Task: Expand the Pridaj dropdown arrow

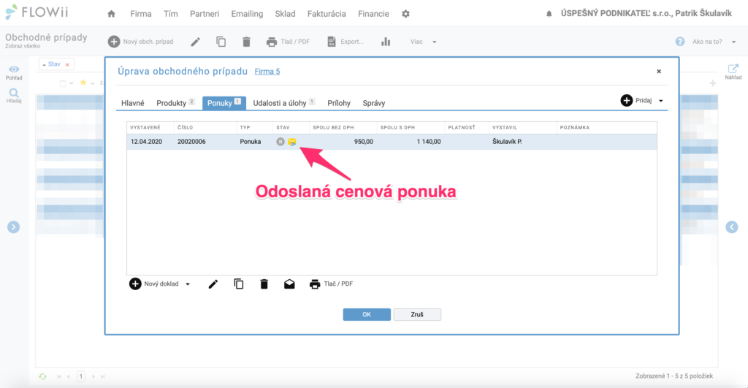Action: coord(660,101)
